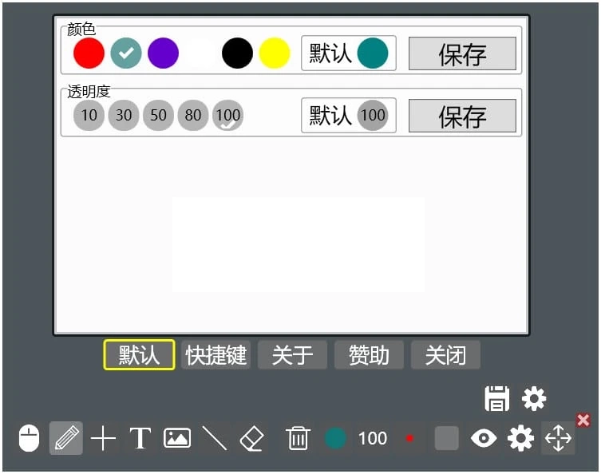Switch to the 快捷键 tab
Screen dimensions: 601x474
(215, 355)
